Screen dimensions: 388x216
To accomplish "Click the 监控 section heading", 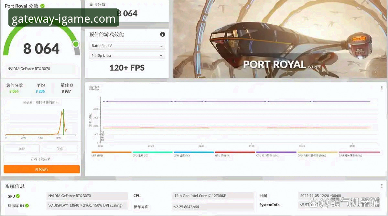I will (x=94, y=88).
